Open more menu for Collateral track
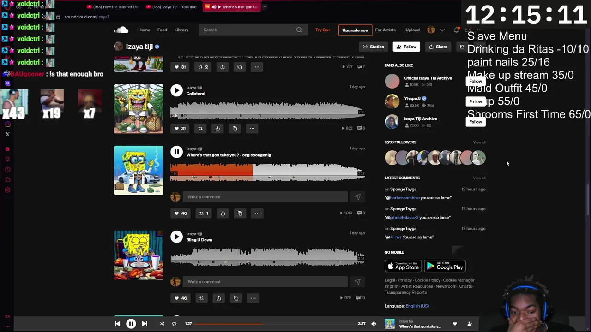This screenshot has width=591, height=332. point(252,128)
